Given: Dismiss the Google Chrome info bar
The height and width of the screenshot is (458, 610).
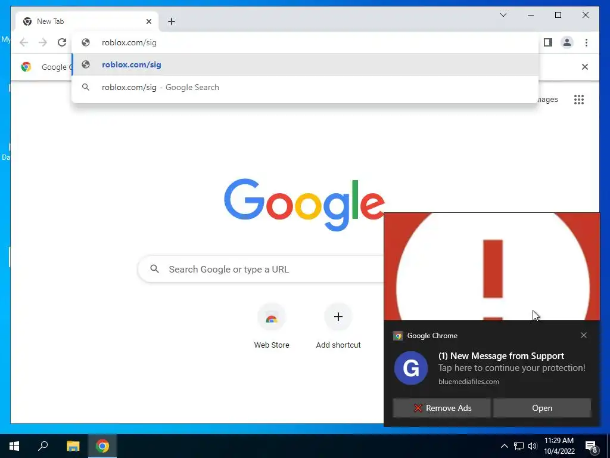Looking at the screenshot, I should [585, 67].
